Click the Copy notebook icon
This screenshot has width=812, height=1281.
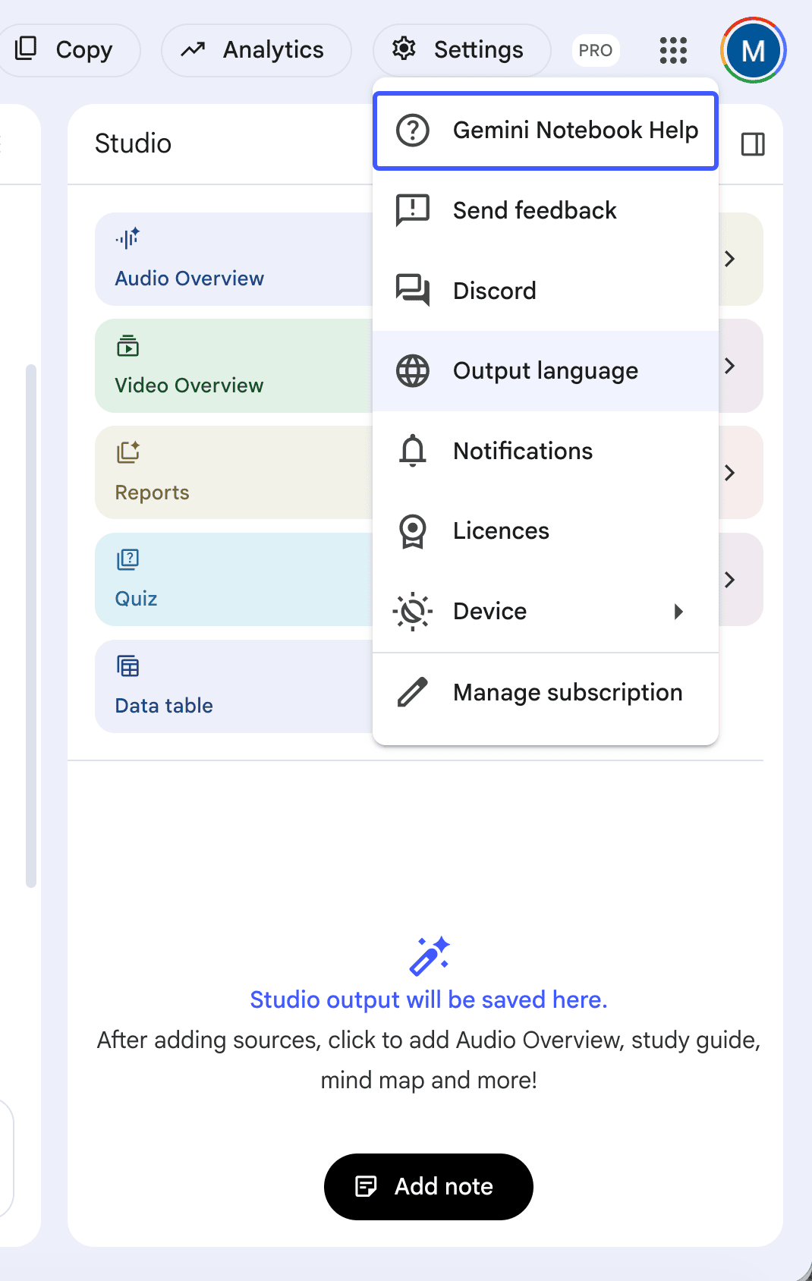26,49
